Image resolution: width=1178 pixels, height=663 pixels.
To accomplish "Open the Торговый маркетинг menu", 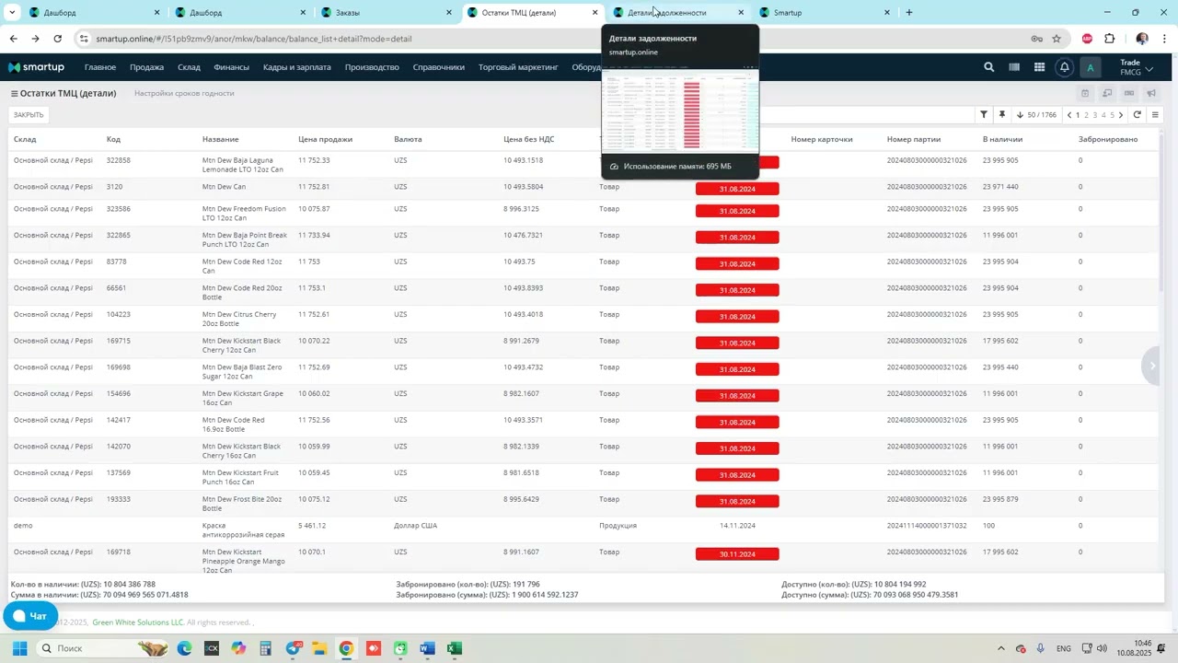I will [x=518, y=67].
